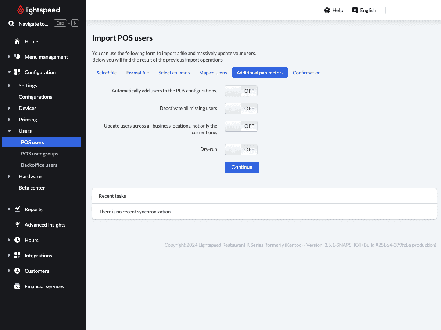Click the Customers person icon
The image size is (441, 330).
[x=17, y=271]
